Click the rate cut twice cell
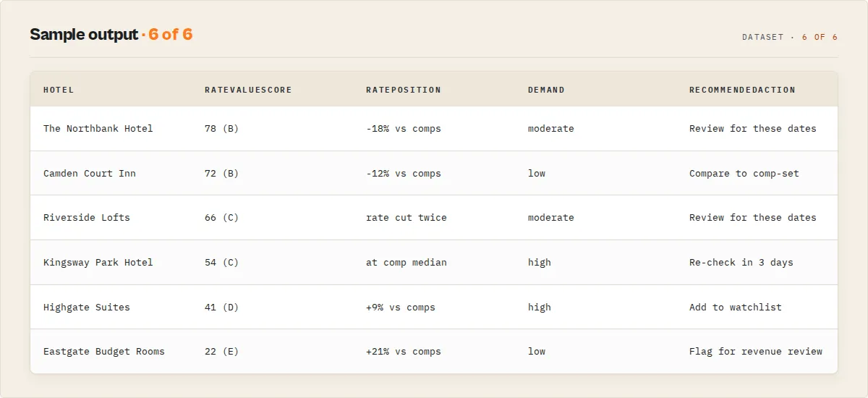 point(407,218)
